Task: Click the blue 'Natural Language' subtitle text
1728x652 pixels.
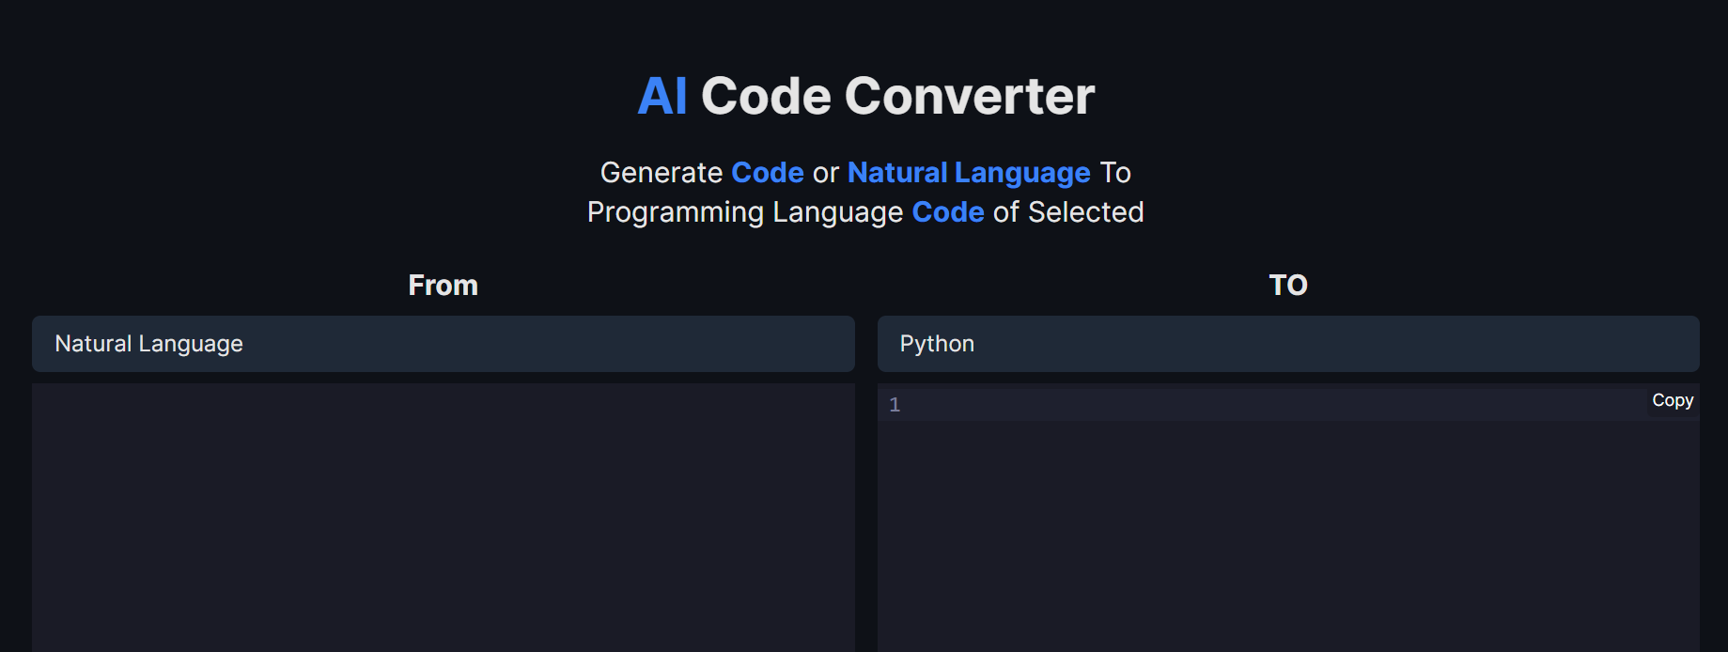Action: [969, 173]
